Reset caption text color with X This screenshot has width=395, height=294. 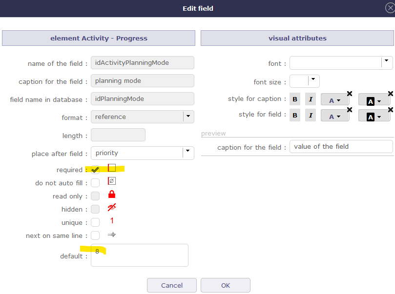[x=350, y=94]
